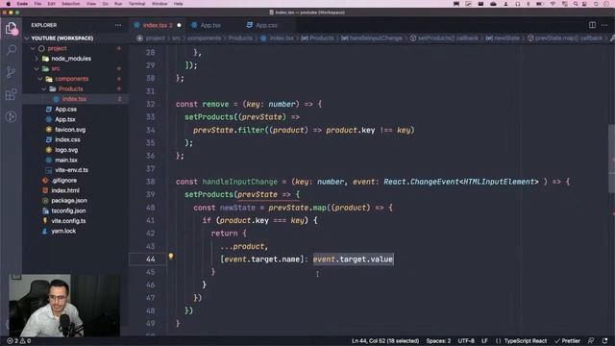This screenshot has width=615, height=346.
Task: Close the unsaved index.tsx tab dot
Action: [180, 25]
